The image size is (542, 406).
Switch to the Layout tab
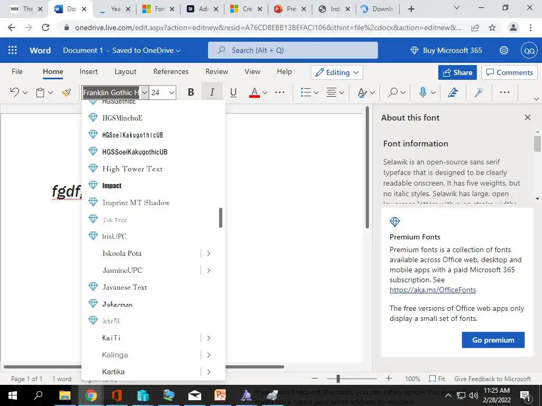coord(125,71)
